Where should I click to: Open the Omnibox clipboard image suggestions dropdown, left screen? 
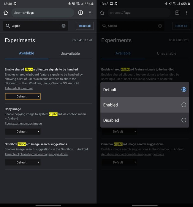(23, 162)
